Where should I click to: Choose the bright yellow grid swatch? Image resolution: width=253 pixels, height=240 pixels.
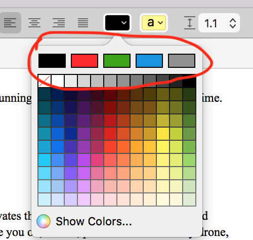(163, 147)
